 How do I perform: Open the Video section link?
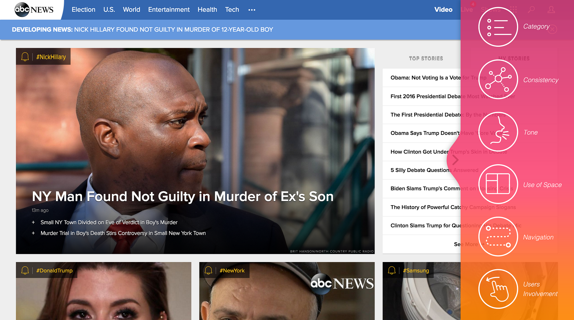[443, 10]
